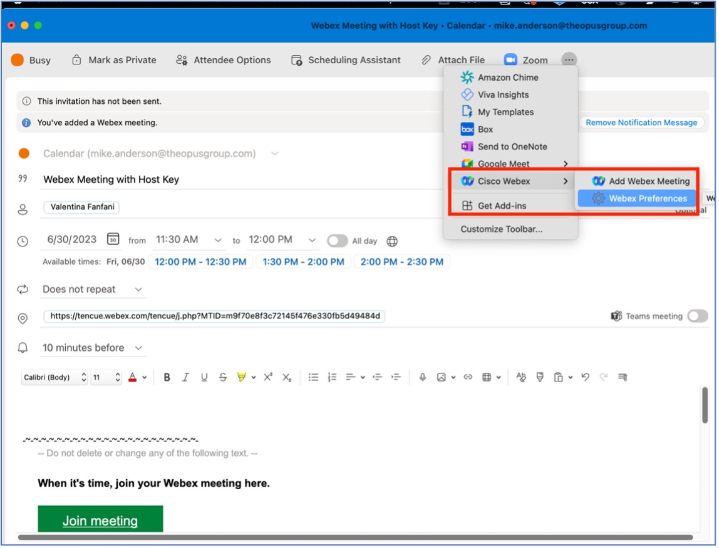Click Mark as Private

pos(114,60)
